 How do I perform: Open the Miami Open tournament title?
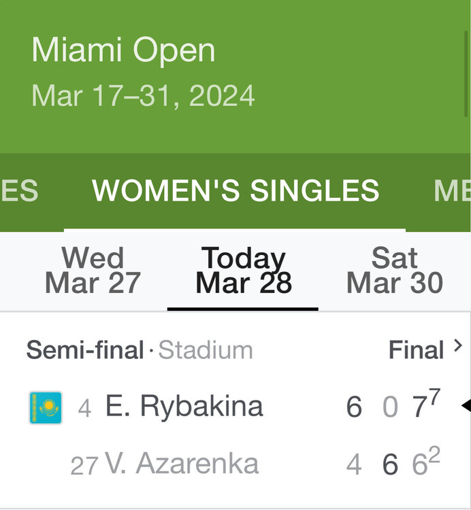pos(123,51)
